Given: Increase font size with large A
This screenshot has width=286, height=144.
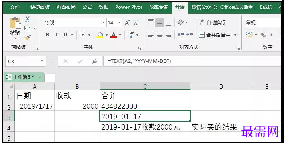Looking at the screenshot, I should [x=127, y=23].
